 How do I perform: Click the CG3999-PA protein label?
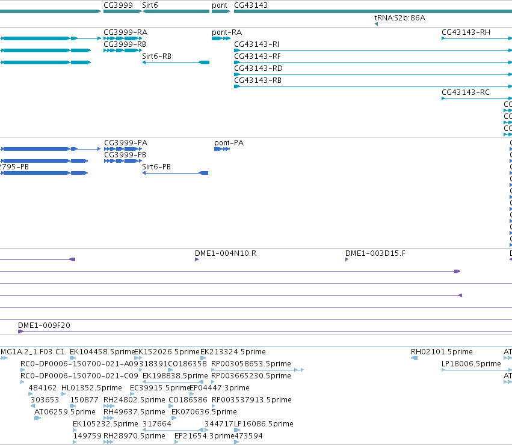[126, 143]
